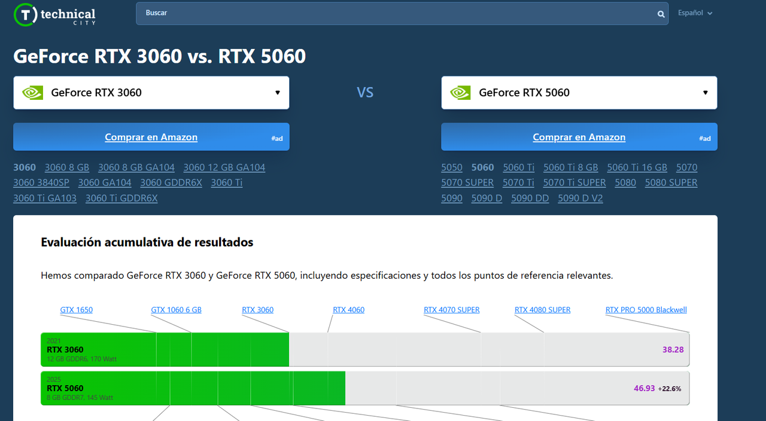This screenshot has height=421, width=766.
Task: Click the 46.93 score value
Action: (x=645, y=389)
